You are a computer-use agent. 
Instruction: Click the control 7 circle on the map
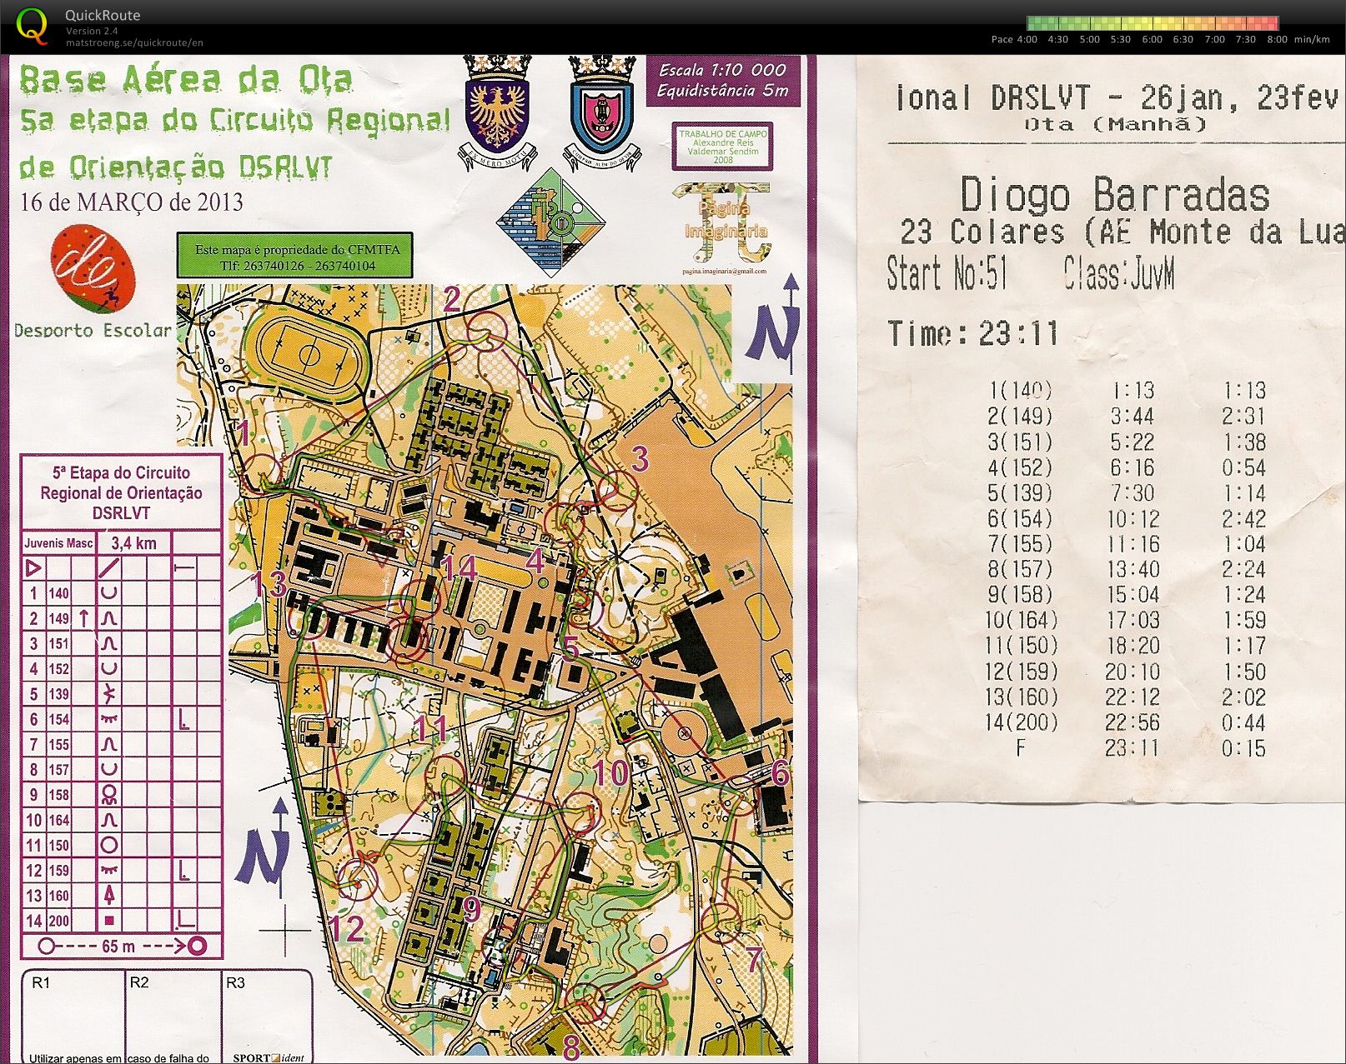722,925
